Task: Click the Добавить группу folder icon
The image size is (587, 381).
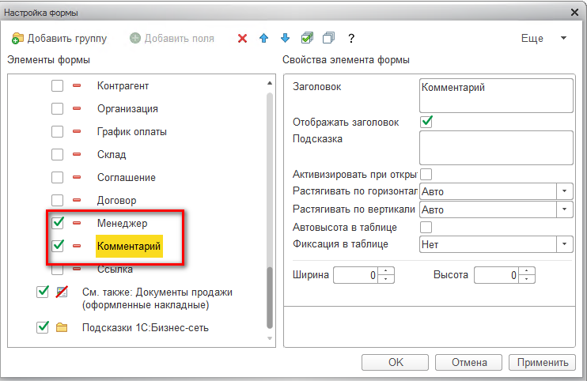Action: point(17,39)
